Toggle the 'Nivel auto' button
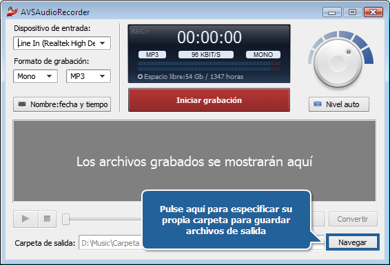Viewport: 390px width, 265px height. point(339,104)
